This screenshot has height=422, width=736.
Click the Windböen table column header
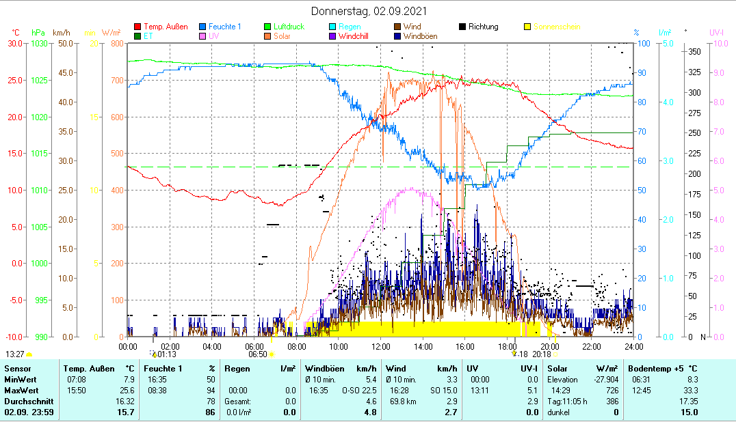325,369
